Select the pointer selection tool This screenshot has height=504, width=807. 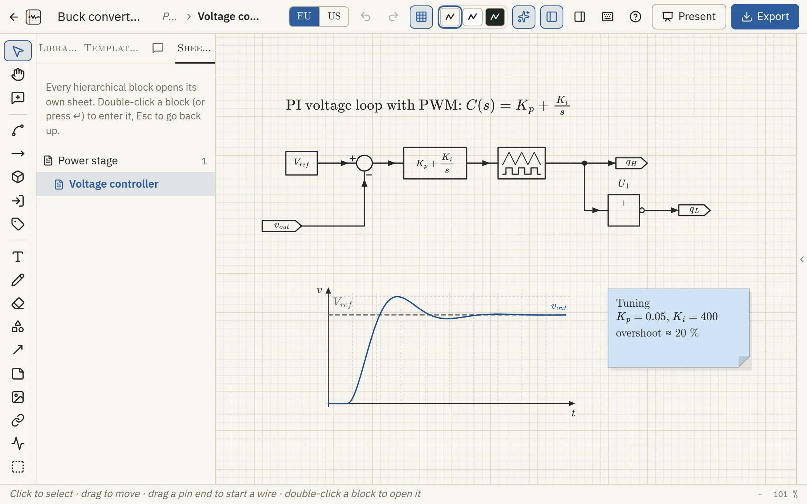point(18,51)
